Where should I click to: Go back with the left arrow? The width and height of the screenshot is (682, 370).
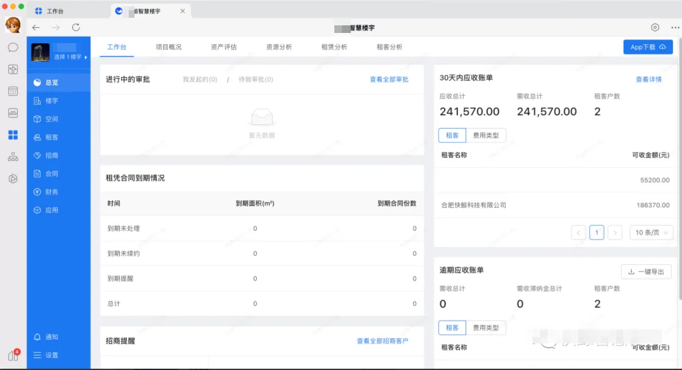[x=36, y=27]
